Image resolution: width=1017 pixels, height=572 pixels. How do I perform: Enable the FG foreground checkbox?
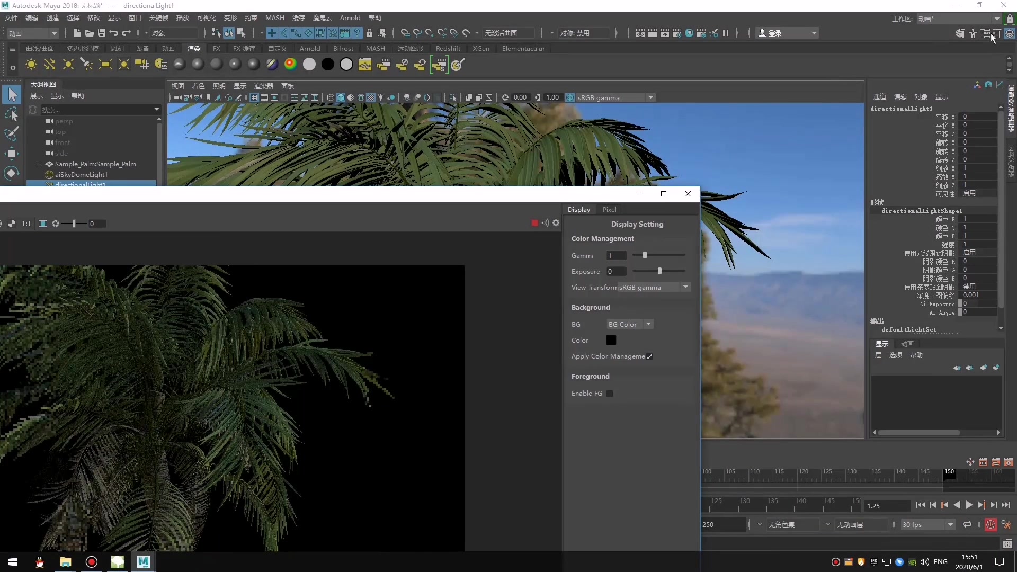coord(609,394)
